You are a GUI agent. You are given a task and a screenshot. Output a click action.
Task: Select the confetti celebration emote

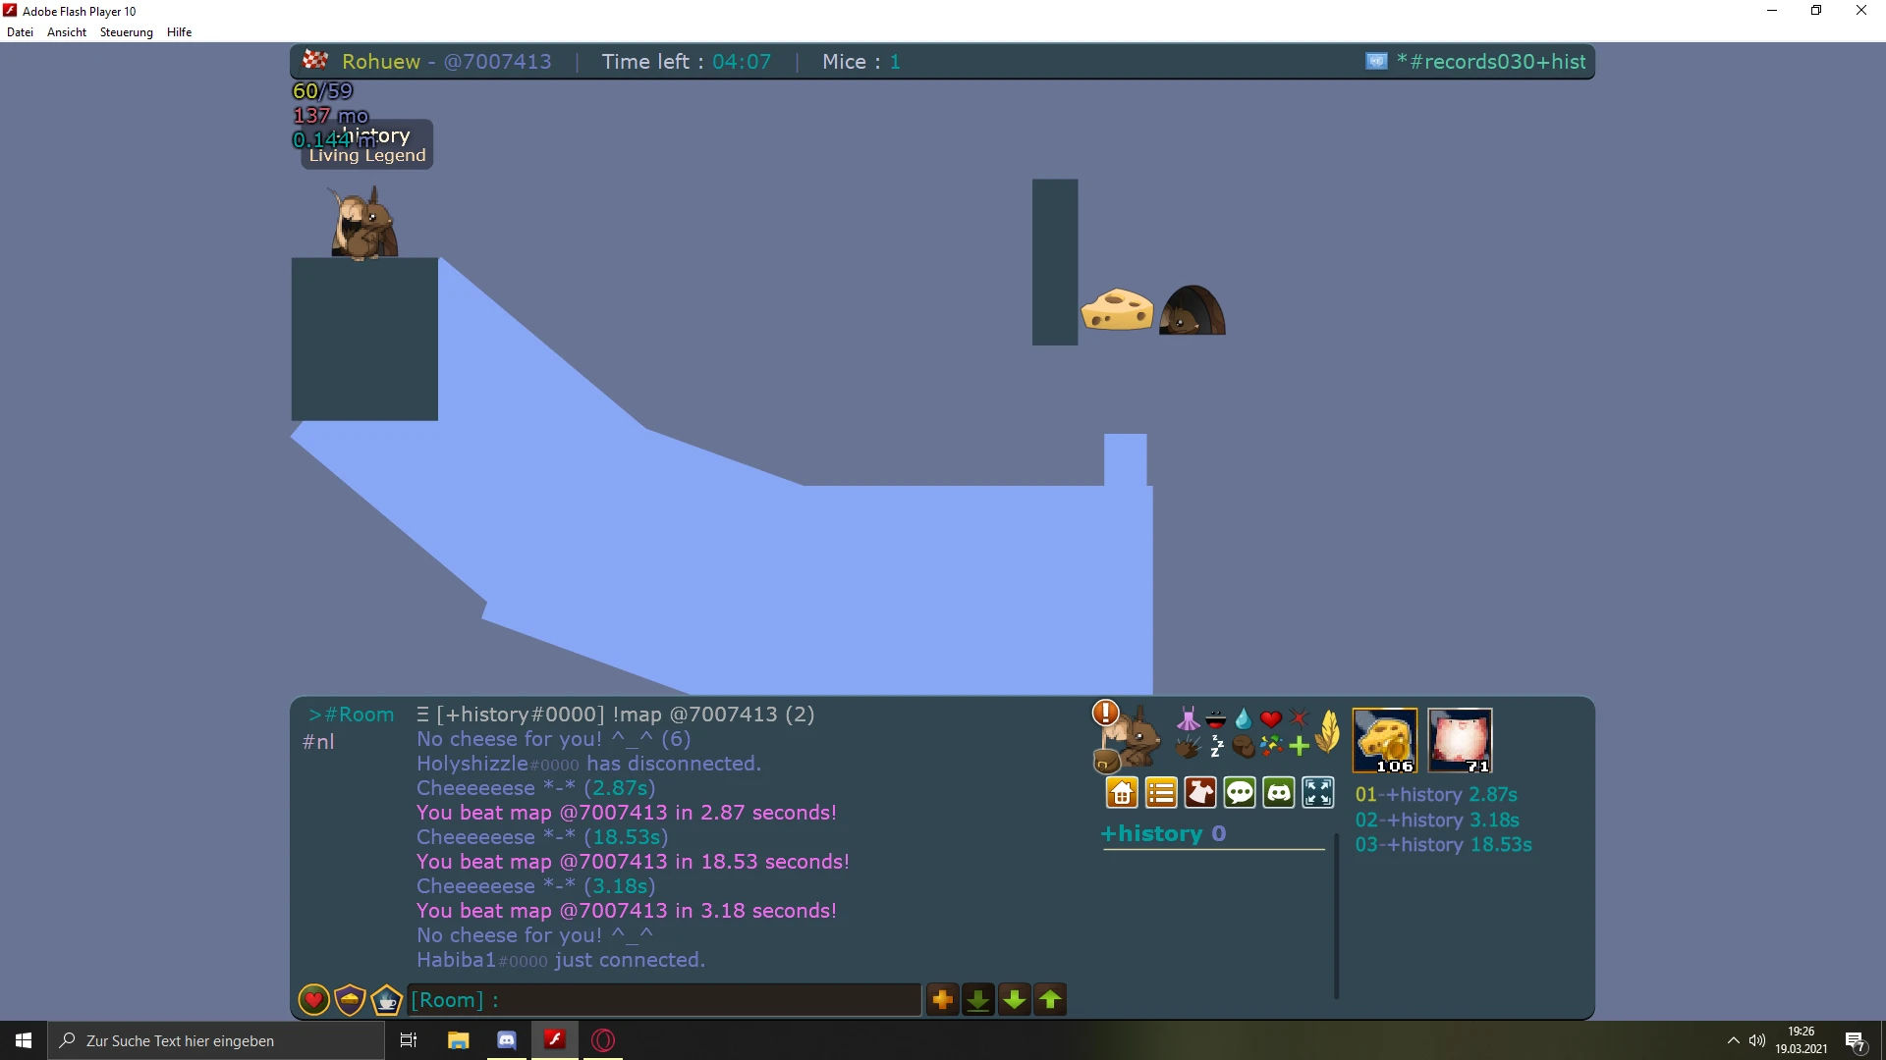tap(1271, 747)
